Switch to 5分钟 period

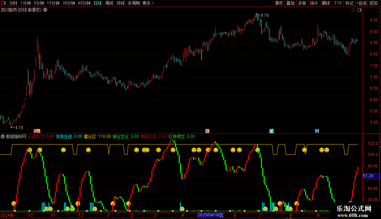[39, 3]
